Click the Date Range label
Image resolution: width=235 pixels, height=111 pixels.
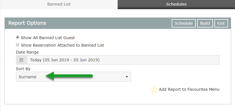(x=27, y=52)
